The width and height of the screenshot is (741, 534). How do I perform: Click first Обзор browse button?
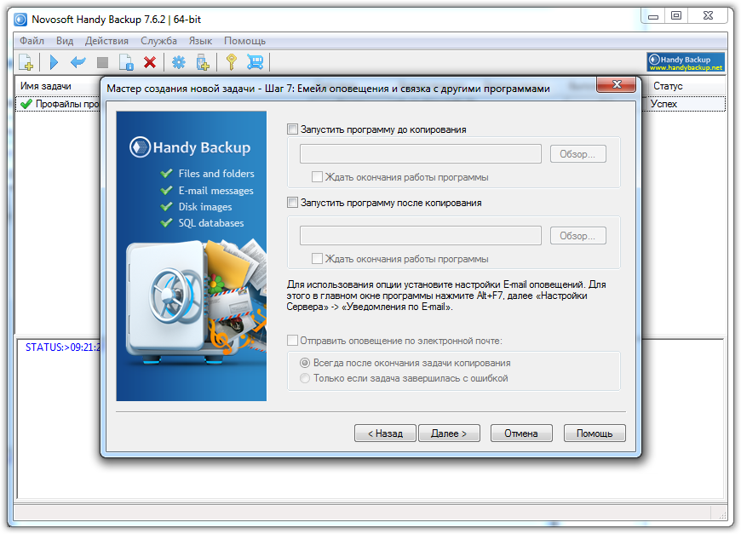click(x=578, y=153)
